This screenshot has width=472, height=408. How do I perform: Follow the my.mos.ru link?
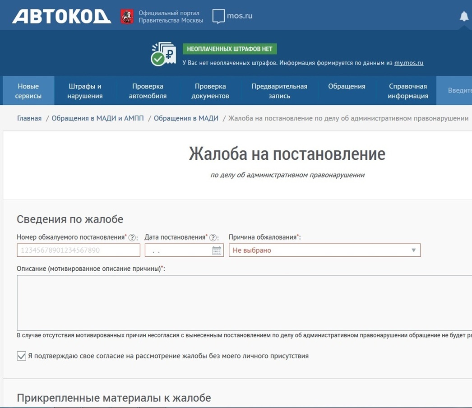409,63
